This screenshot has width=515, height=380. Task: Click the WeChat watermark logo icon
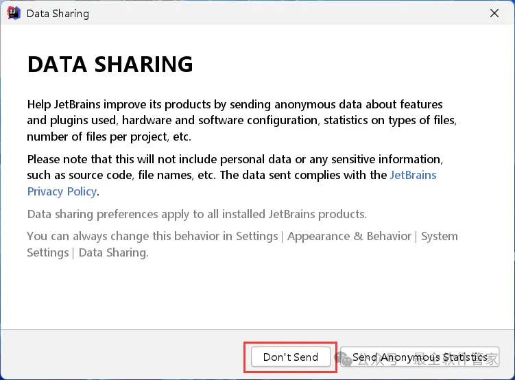pyautogui.click(x=343, y=358)
